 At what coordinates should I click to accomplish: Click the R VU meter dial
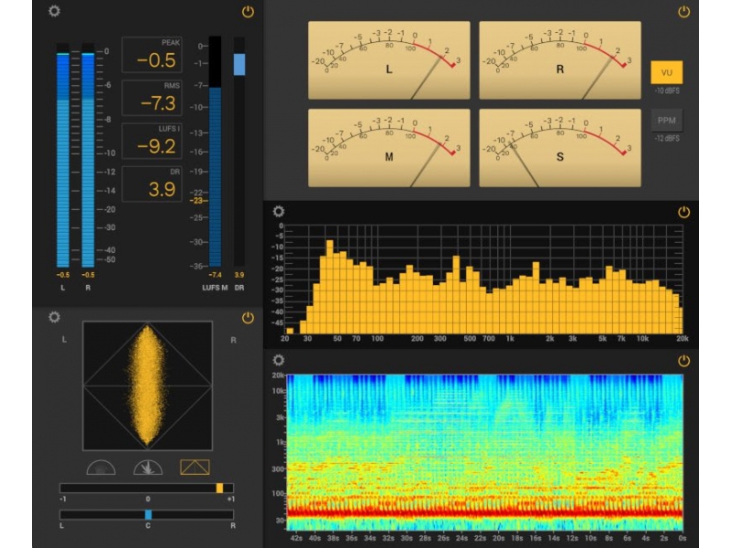(x=560, y=60)
